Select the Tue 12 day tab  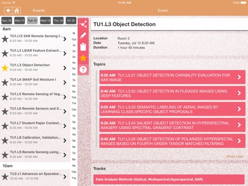33,21
